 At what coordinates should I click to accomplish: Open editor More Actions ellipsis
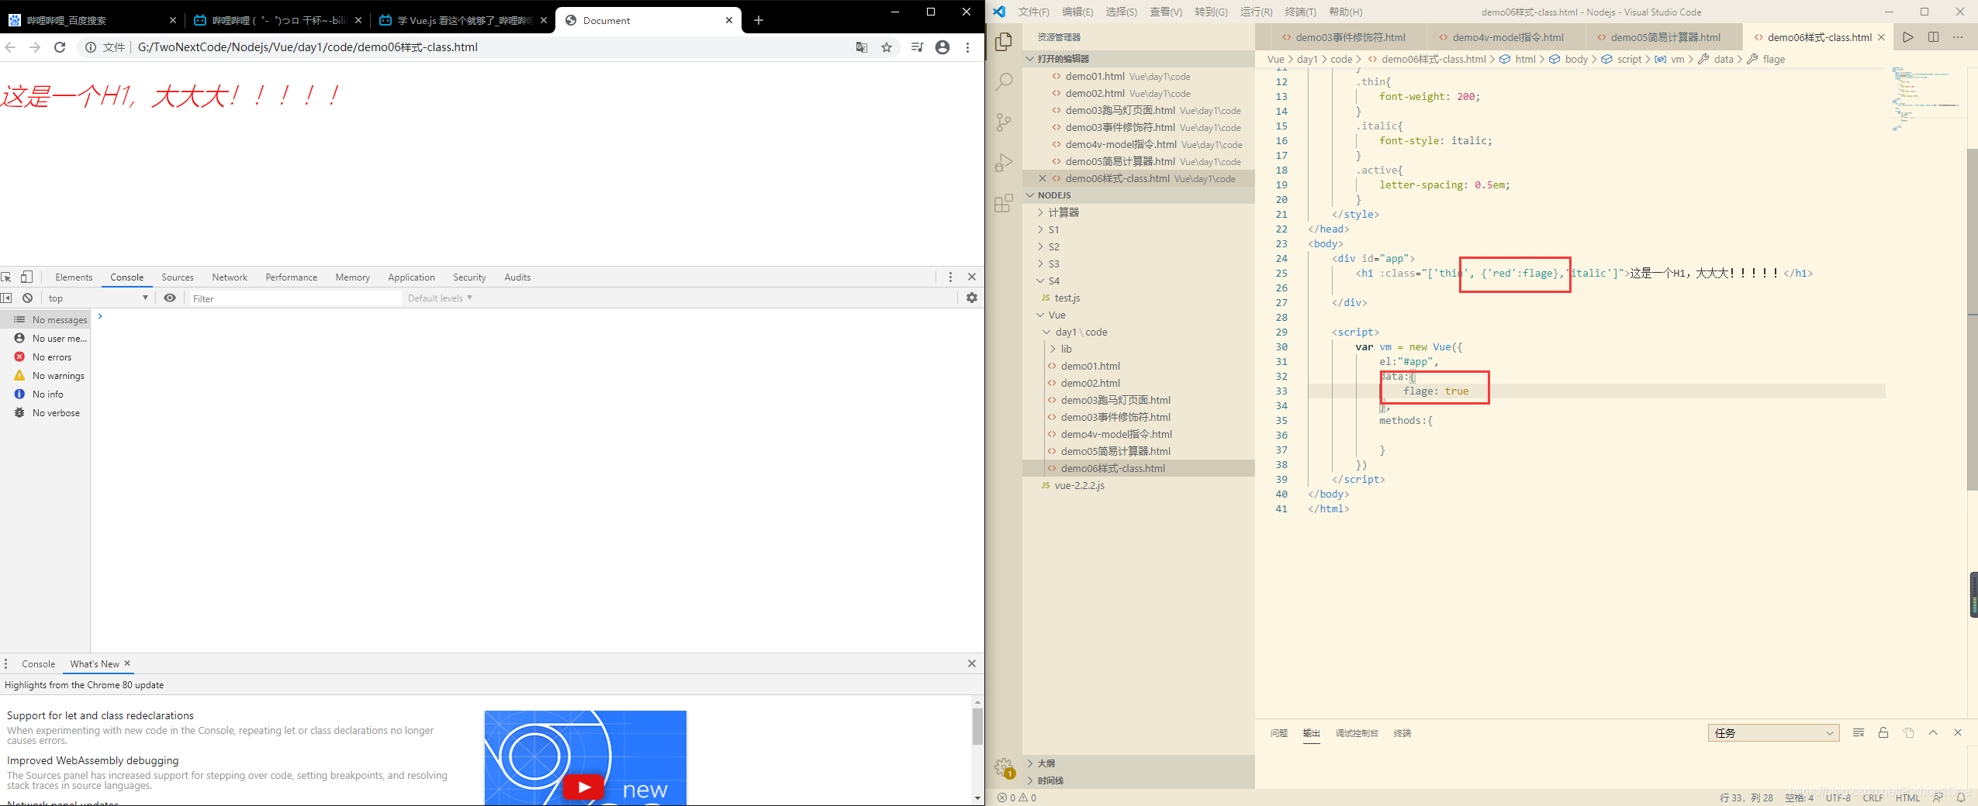[x=1958, y=37]
